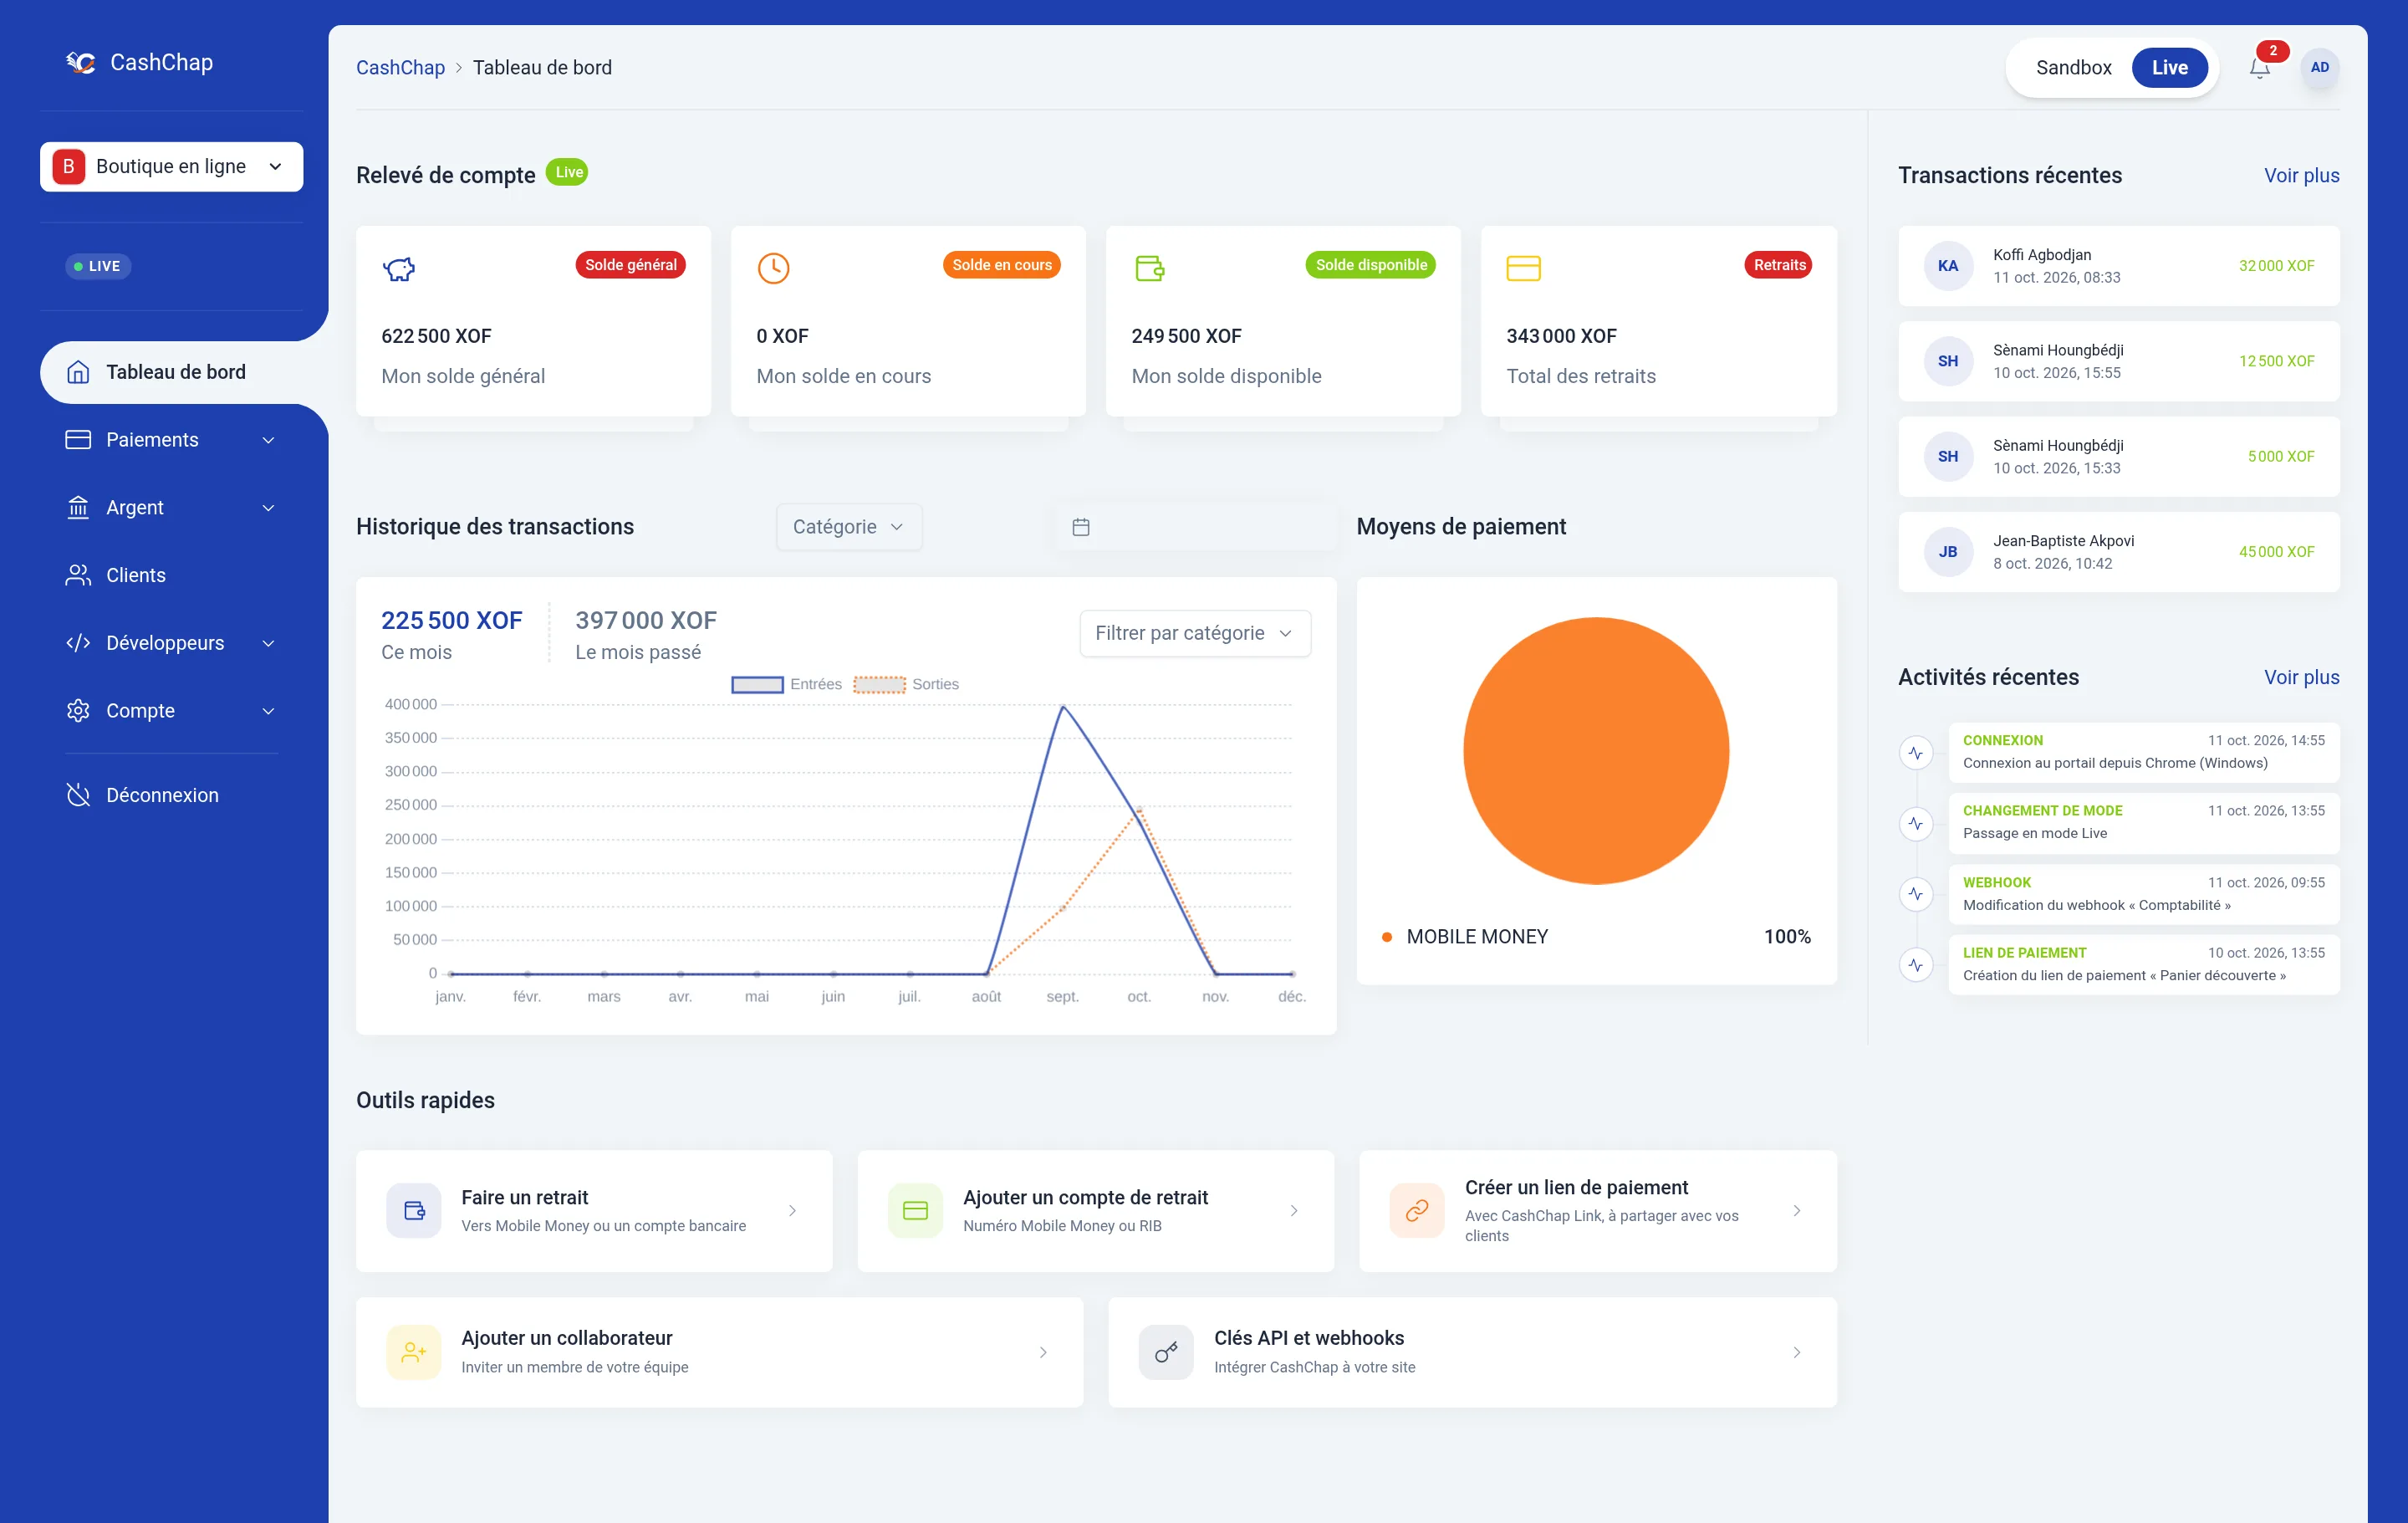Click Voir plus for Transactions récentes

(2301, 176)
